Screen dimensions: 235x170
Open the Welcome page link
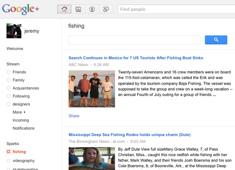(15, 49)
